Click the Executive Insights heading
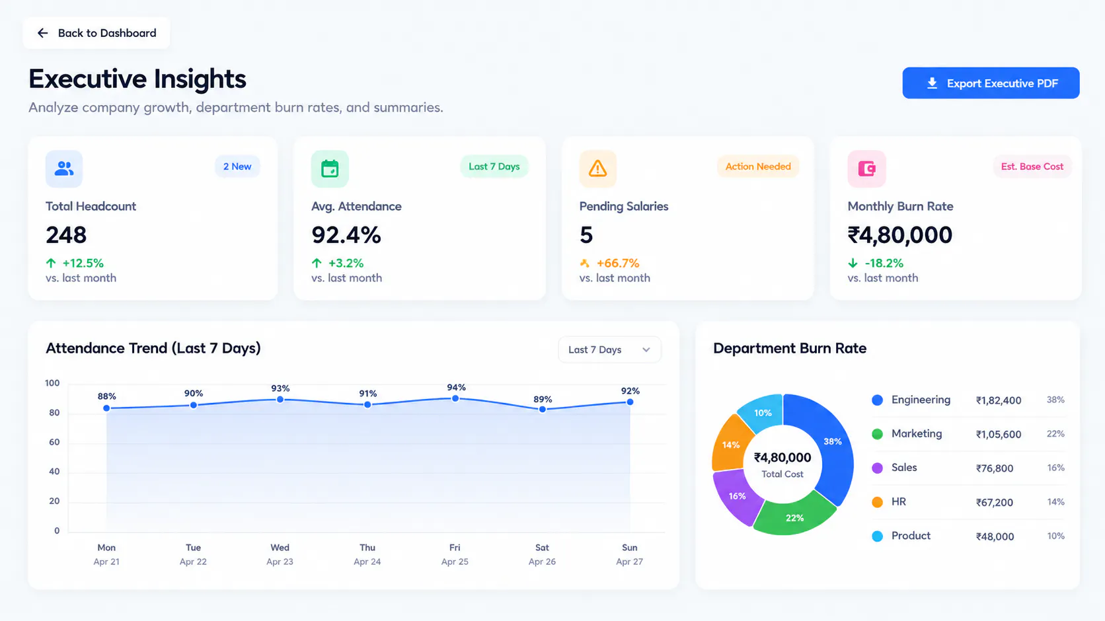 click(x=137, y=79)
